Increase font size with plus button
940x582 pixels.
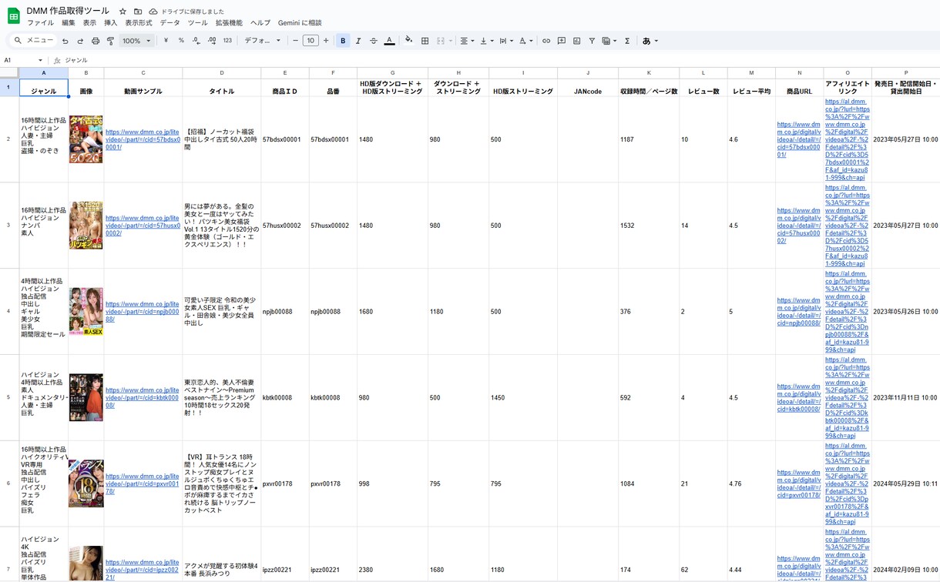[326, 41]
